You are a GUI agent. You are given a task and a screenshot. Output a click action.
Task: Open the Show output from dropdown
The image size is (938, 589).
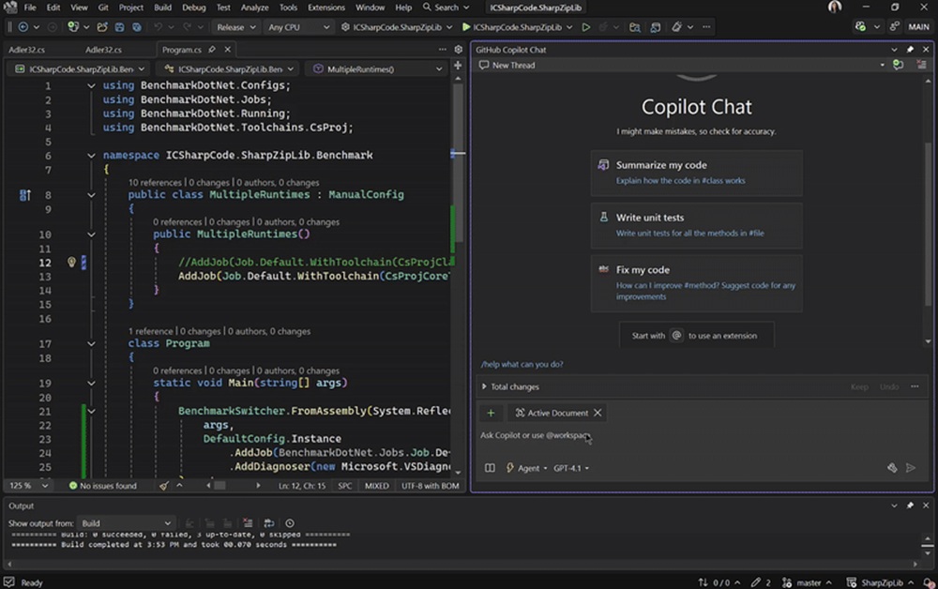point(125,523)
